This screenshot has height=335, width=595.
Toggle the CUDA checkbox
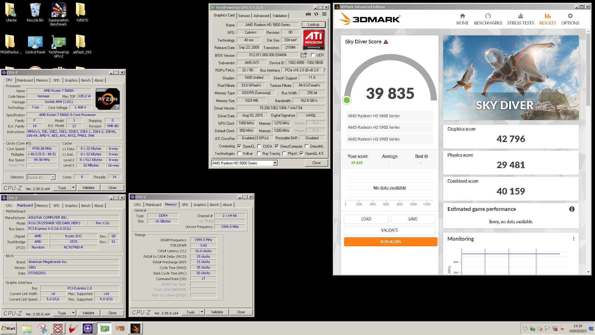pyautogui.click(x=259, y=146)
